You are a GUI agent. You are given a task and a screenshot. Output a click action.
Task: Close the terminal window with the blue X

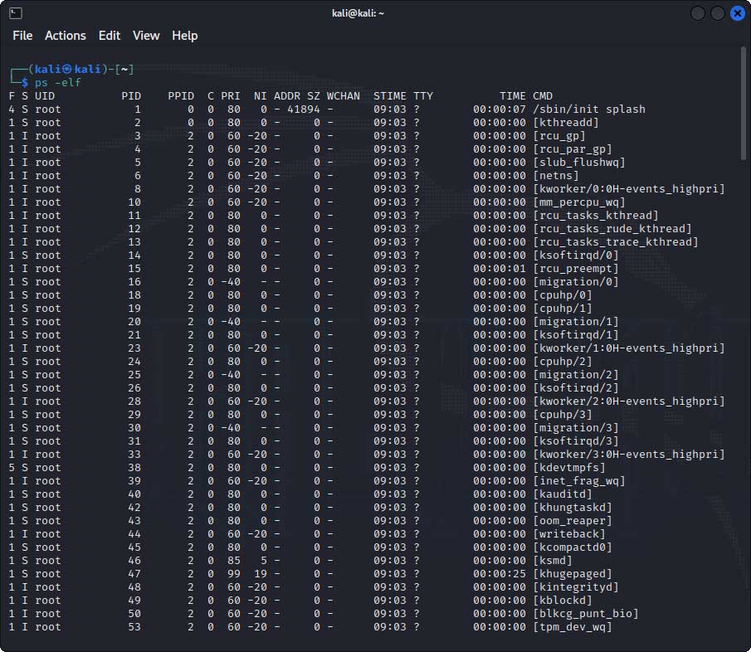(x=738, y=13)
